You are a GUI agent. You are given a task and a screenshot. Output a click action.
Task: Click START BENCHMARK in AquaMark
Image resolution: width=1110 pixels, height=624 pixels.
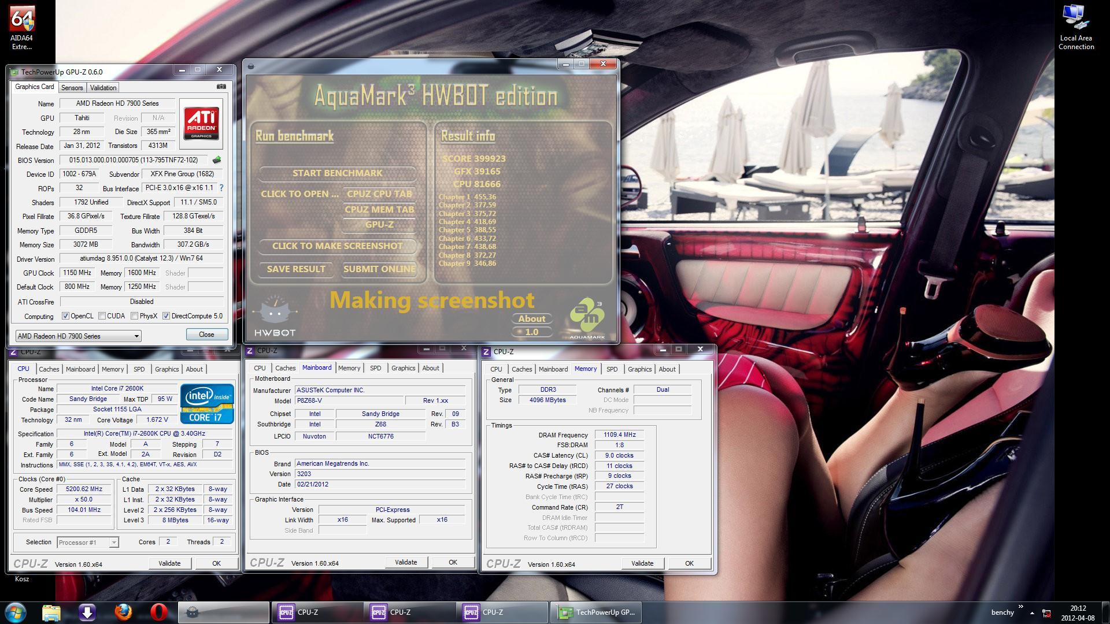pyautogui.click(x=338, y=173)
